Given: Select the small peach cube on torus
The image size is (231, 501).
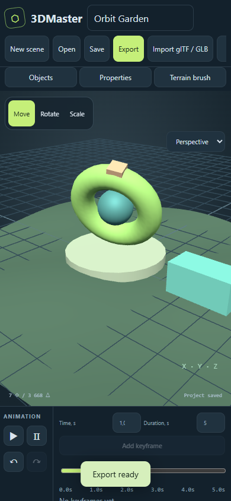Looking at the screenshot, I should [117, 169].
